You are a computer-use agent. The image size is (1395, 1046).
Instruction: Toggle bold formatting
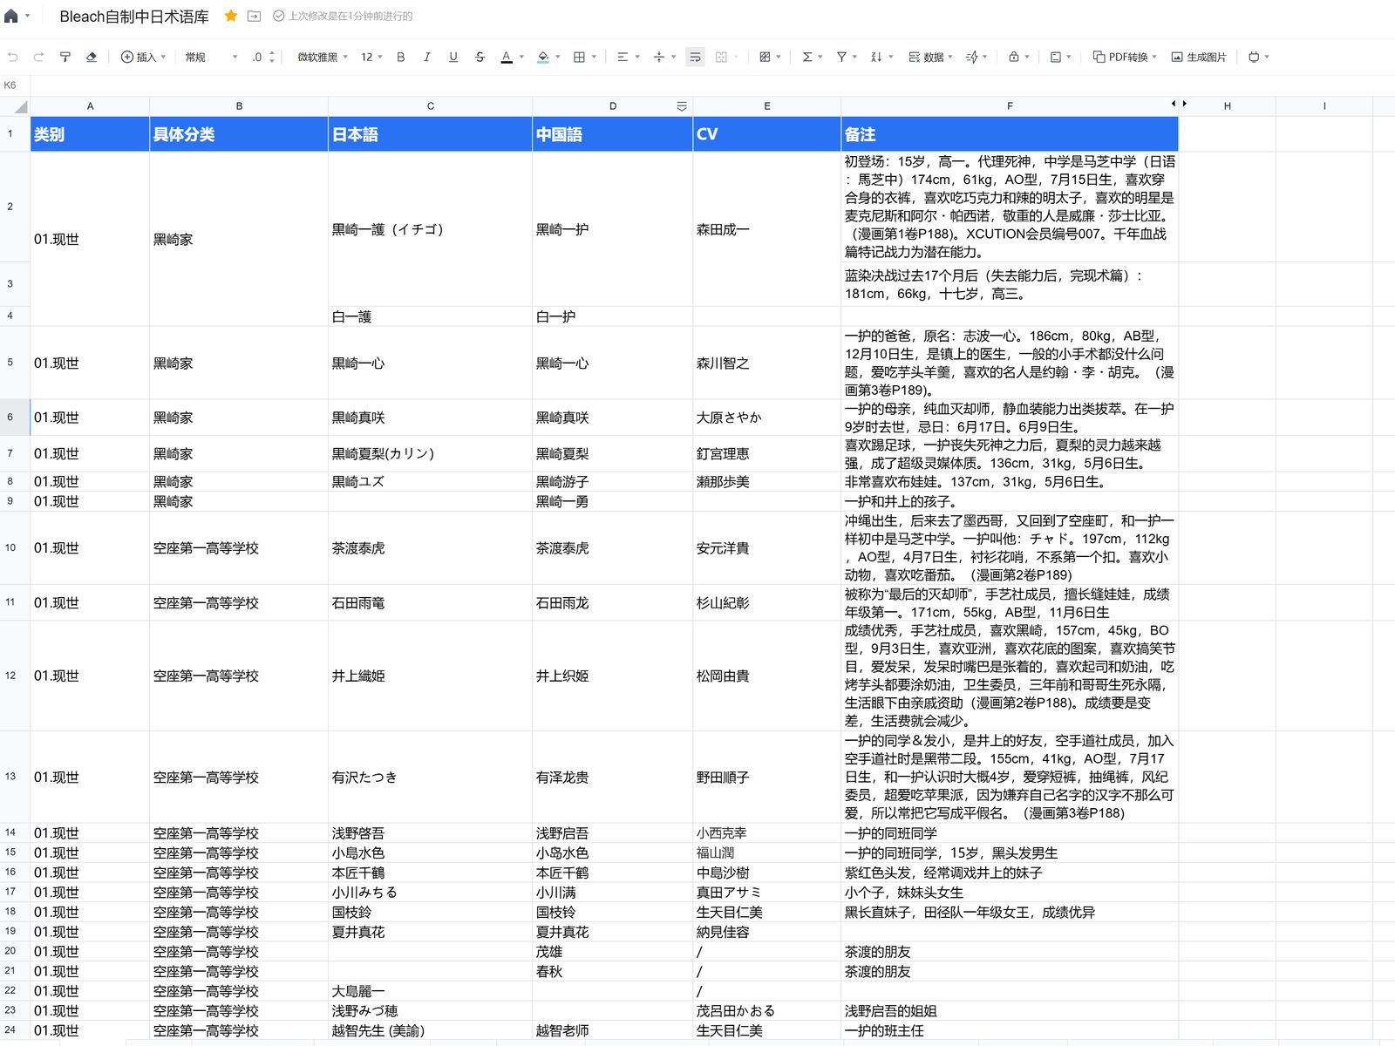tap(401, 57)
